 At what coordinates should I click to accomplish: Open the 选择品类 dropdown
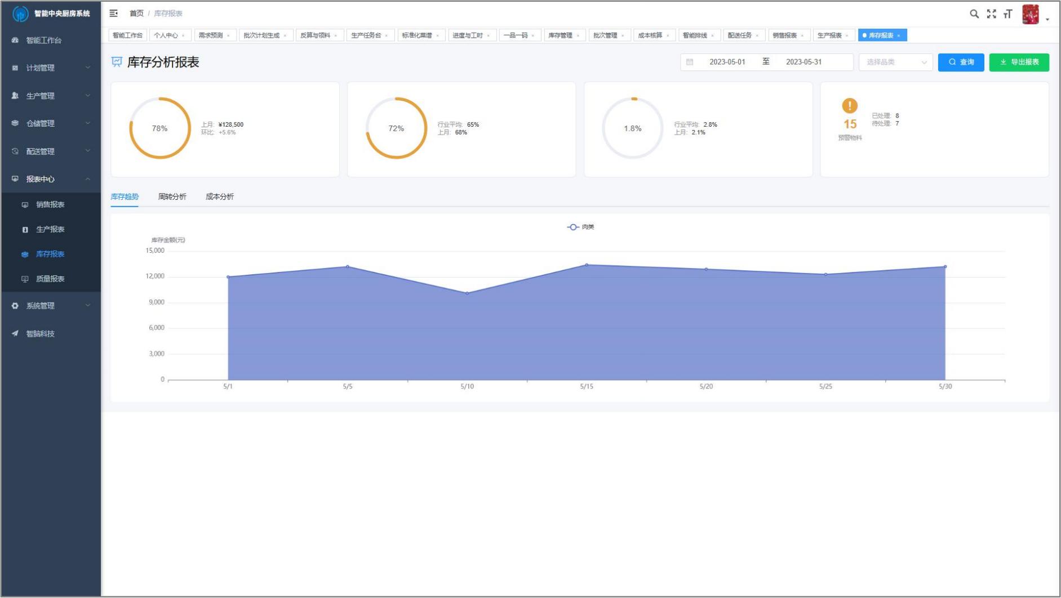[895, 62]
